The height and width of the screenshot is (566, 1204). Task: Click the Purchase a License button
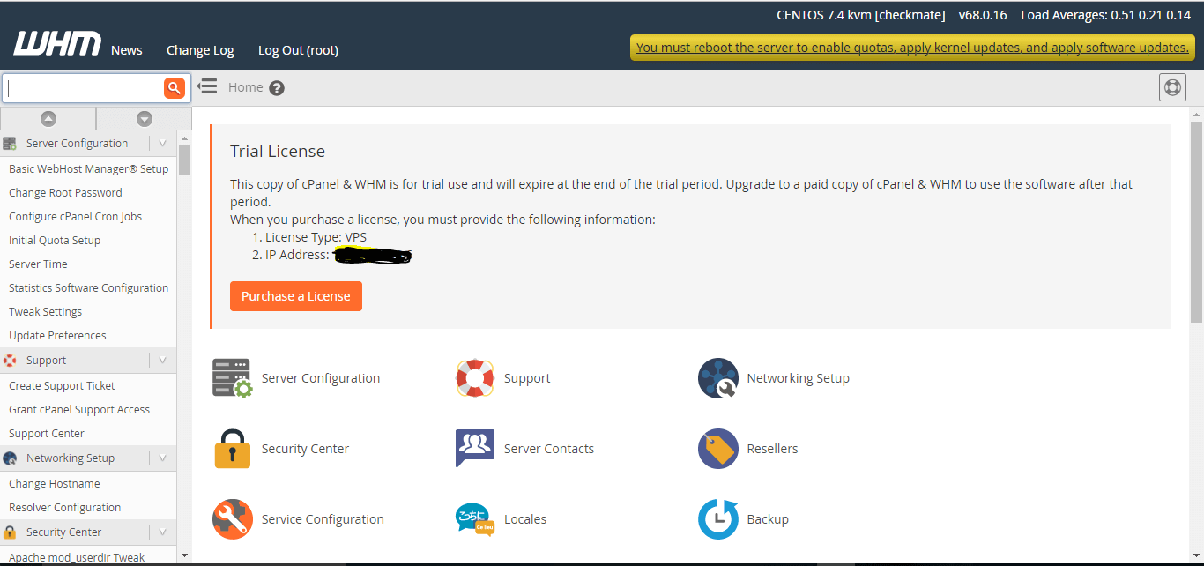pyautogui.click(x=296, y=296)
